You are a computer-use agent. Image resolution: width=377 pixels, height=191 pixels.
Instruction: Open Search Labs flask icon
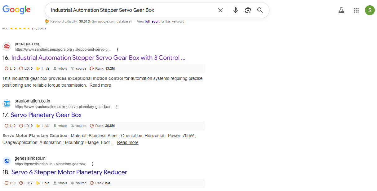coord(341,10)
